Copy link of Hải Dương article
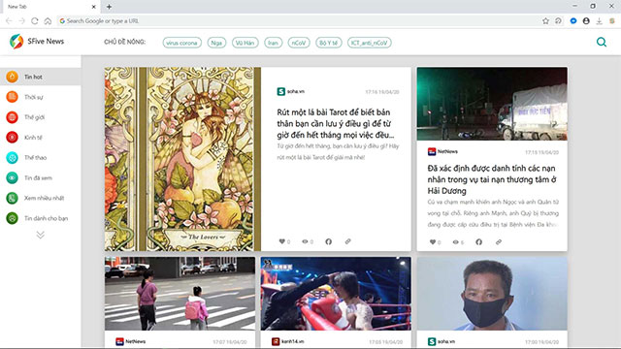Image resolution: width=621 pixels, height=349 pixels. point(498,241)
